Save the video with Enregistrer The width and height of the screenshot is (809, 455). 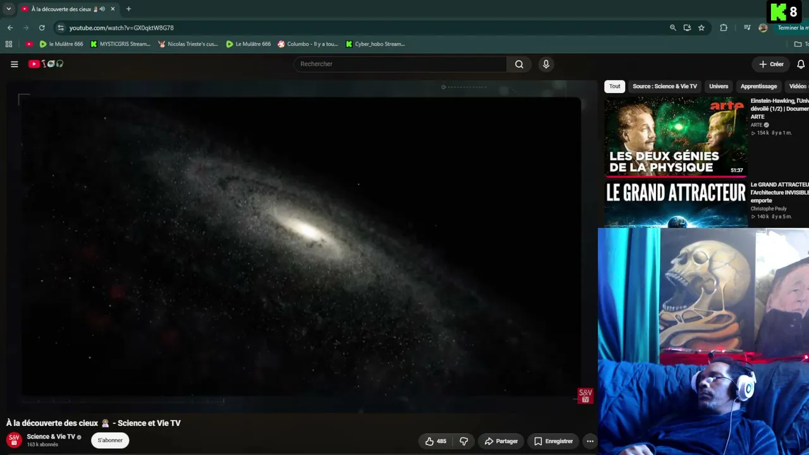click(x=553, y=441)
